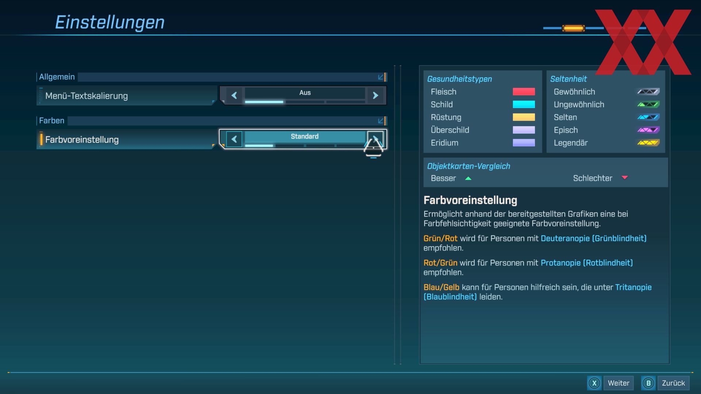Click right arrow on Farbvoreinstellung selector
701x394 pixels.
point(375,139)
